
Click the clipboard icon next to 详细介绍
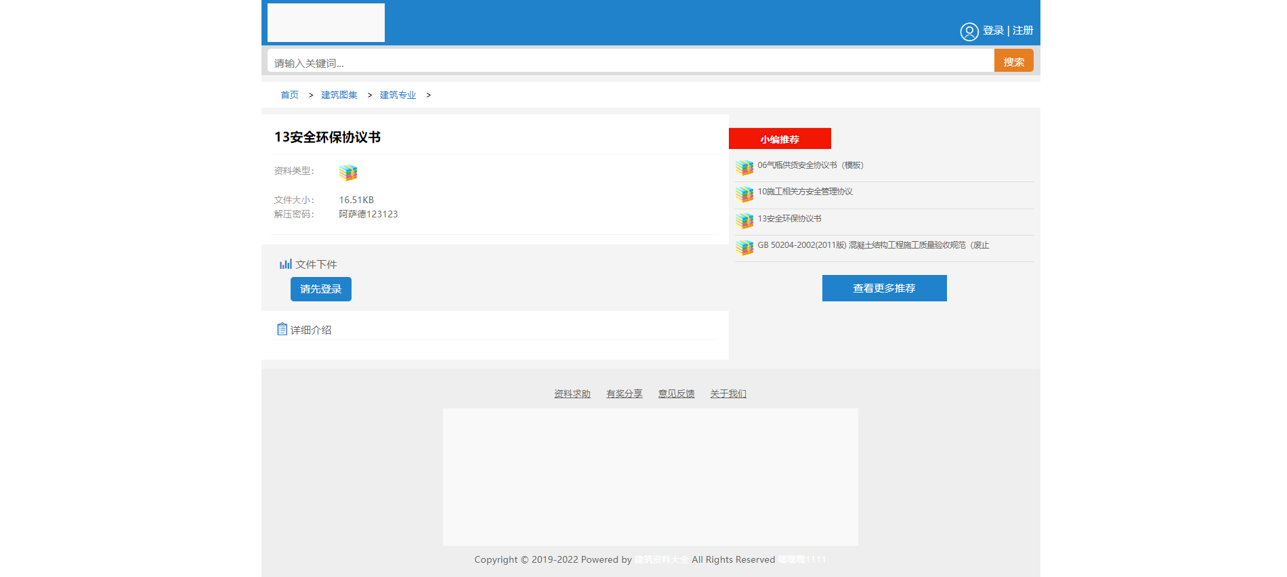tap(282, 329)
